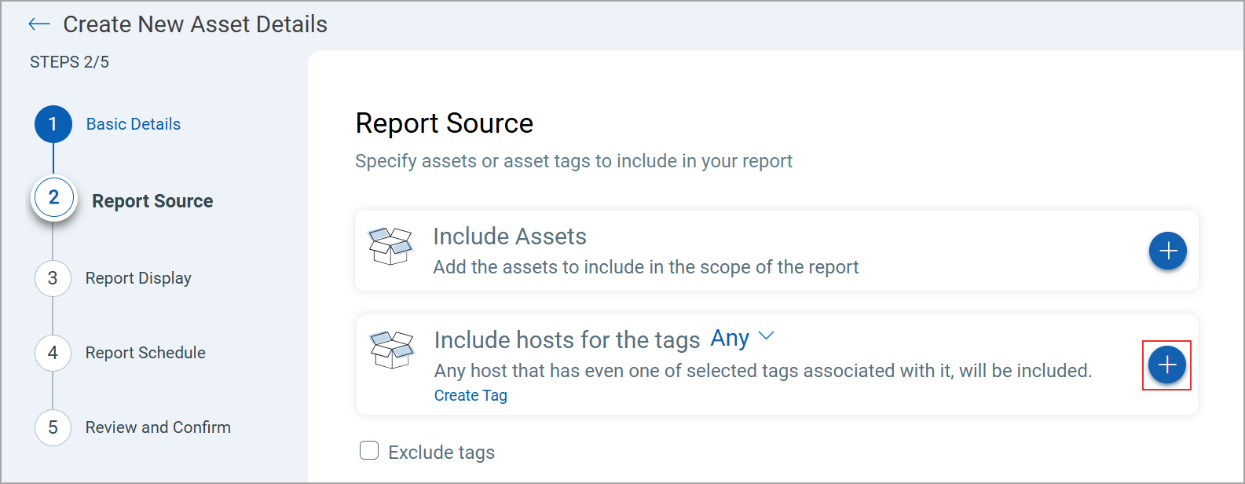Select step 2 circle
Viewport: 1245px width, 484px height.
(53, 197)
